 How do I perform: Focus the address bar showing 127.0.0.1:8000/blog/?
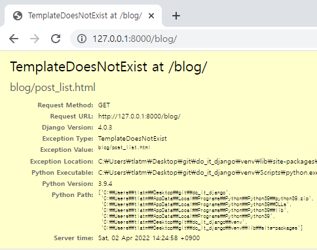tap(193, 39)
